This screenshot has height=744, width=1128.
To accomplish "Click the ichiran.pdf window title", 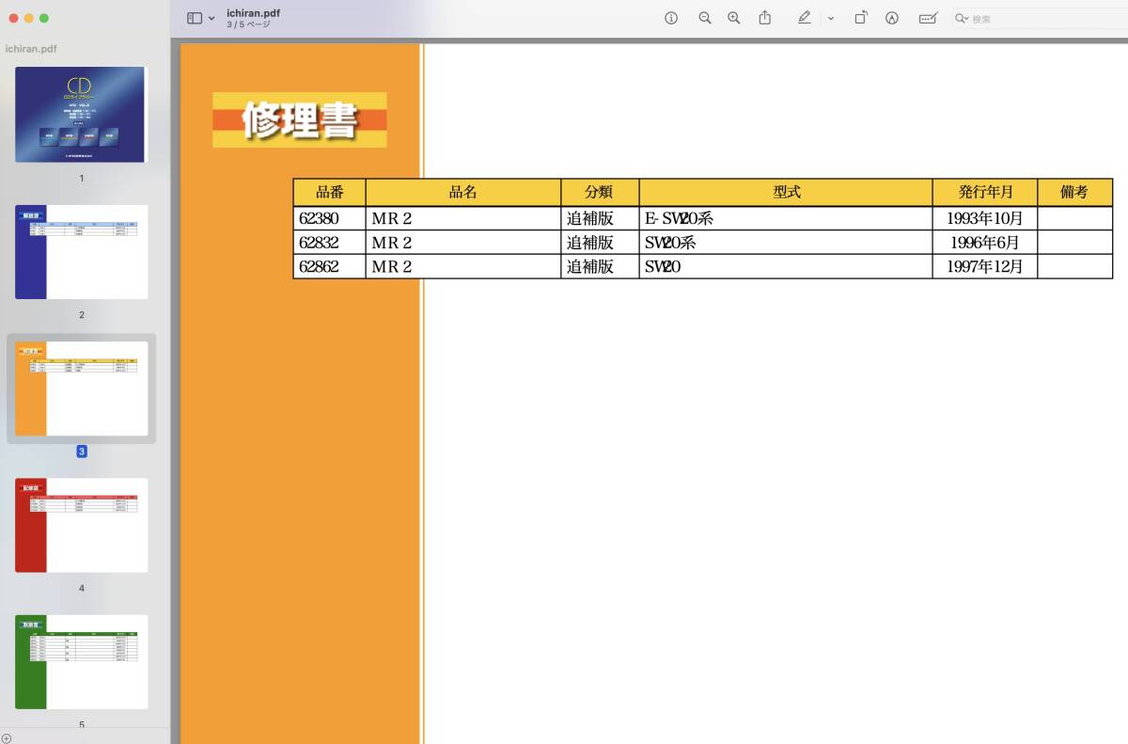I will (253, 12).
